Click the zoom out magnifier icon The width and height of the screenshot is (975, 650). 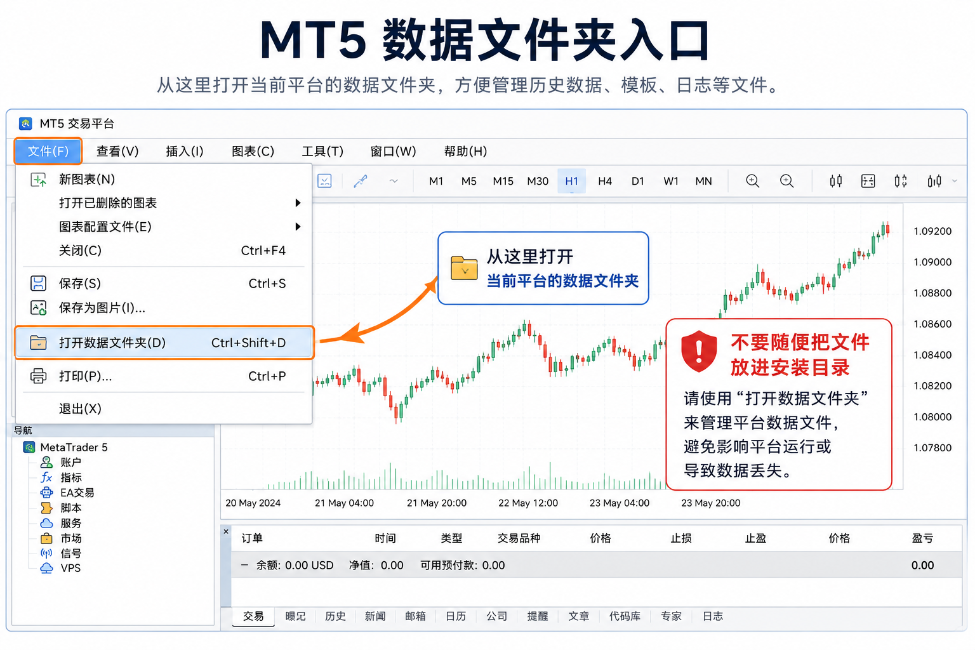pos(787,181)
